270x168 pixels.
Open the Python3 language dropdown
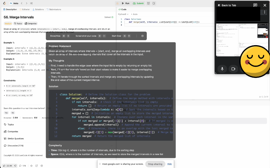point(123,14)
